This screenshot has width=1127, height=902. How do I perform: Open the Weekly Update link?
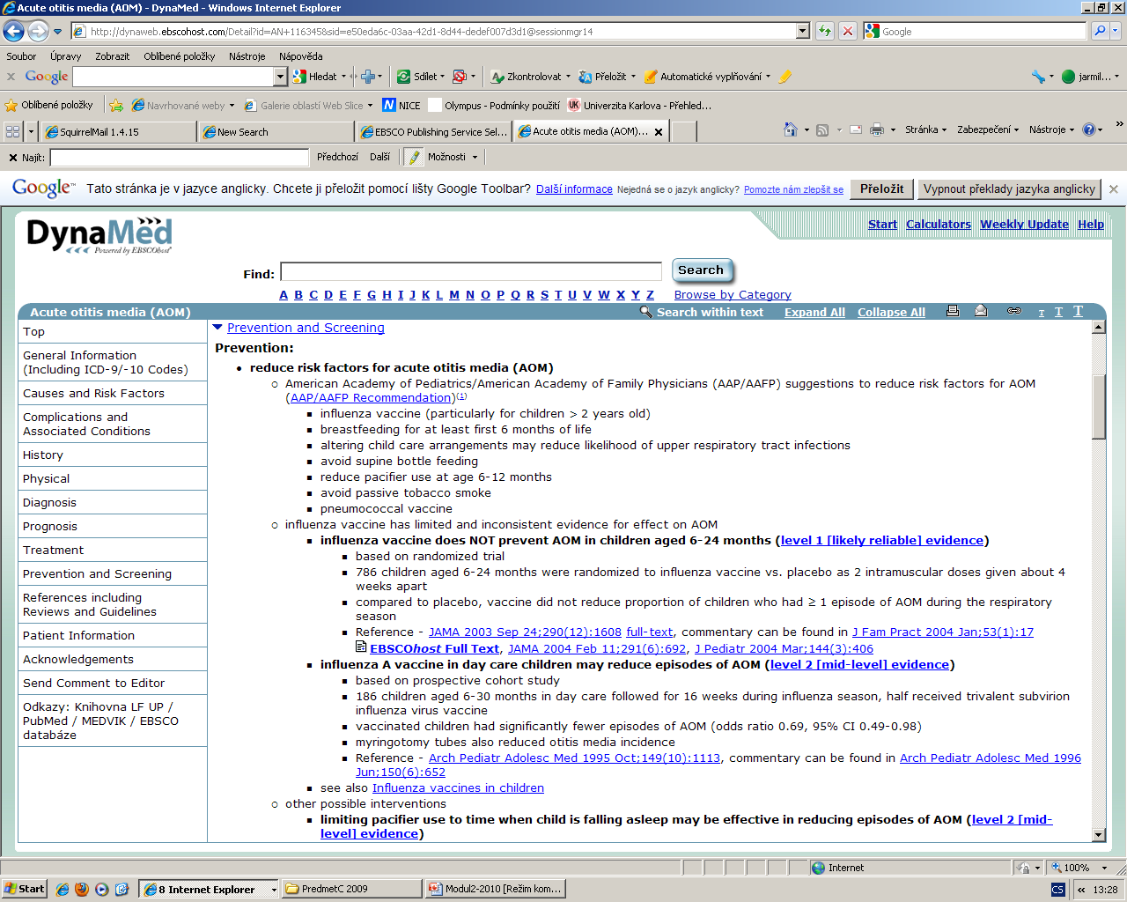click(1024, 224)
